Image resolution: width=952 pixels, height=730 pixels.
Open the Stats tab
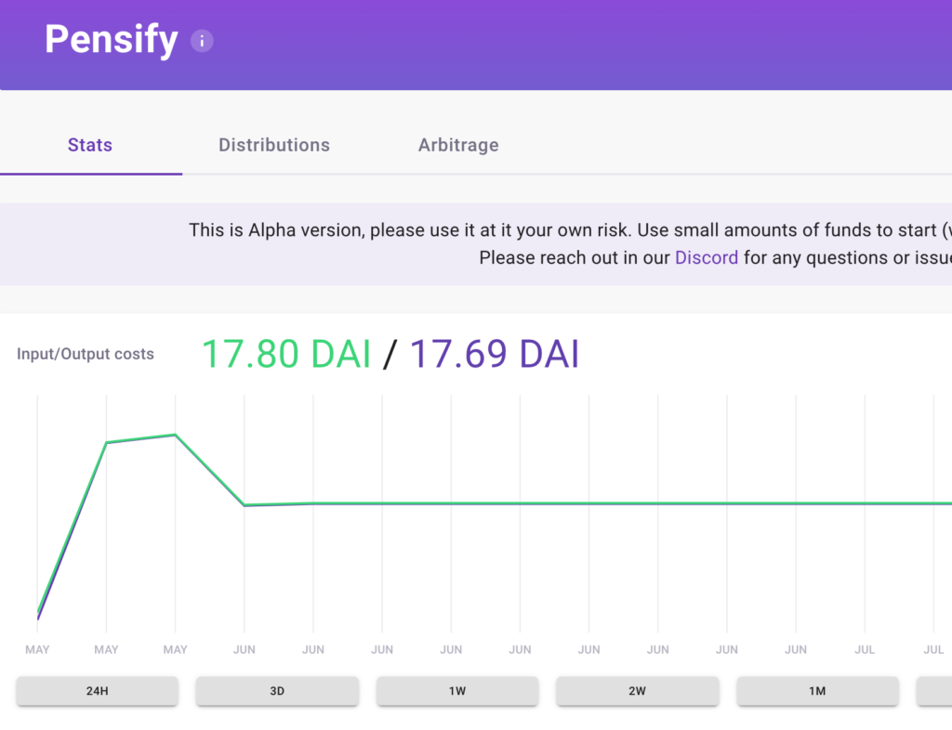point(90,145)
